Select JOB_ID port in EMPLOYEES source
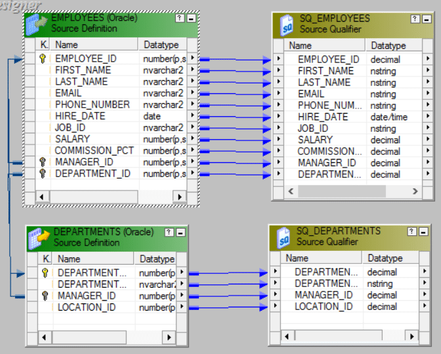 (111, 127)
